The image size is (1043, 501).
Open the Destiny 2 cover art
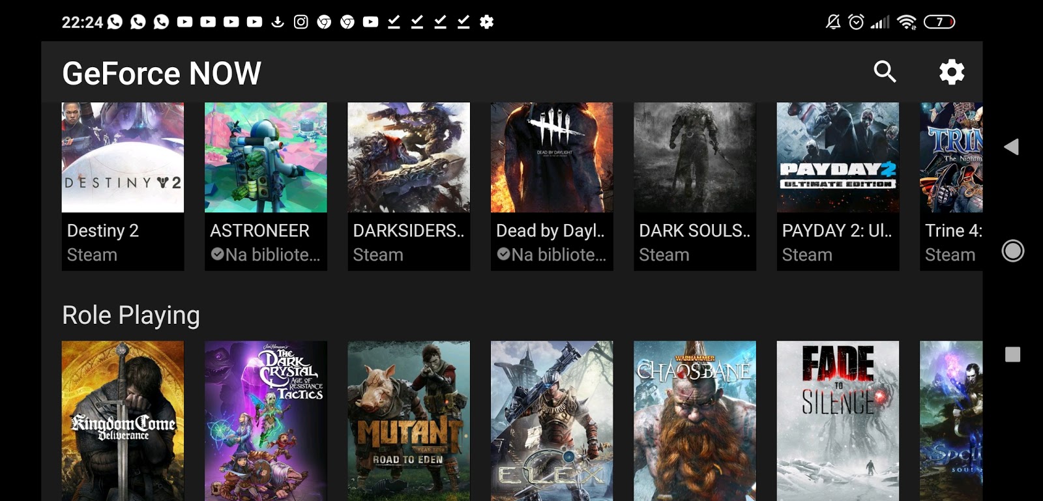(123, 157)
